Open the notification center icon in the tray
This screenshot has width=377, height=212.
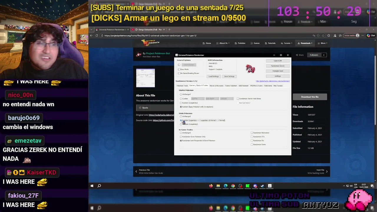372,186
